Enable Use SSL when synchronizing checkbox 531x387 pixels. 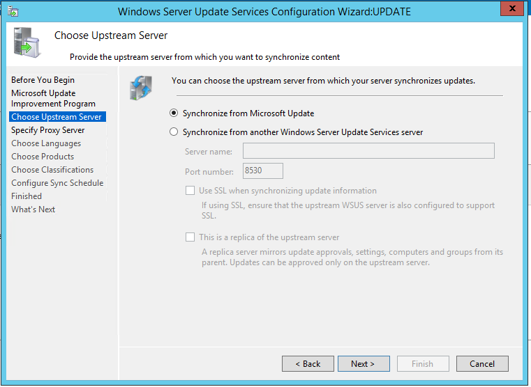pyautogui.click(x=190, y=191)
